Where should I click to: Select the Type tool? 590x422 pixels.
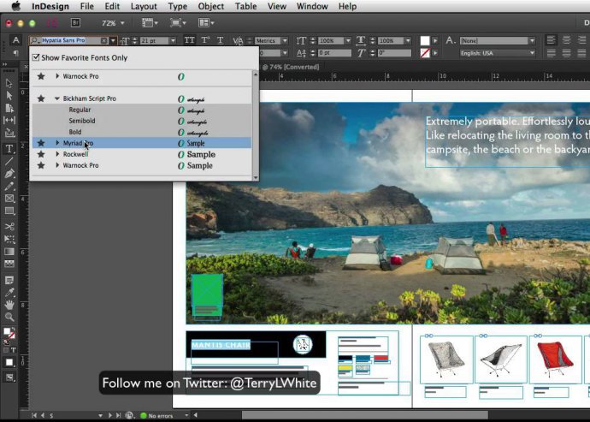click(9, 148)
